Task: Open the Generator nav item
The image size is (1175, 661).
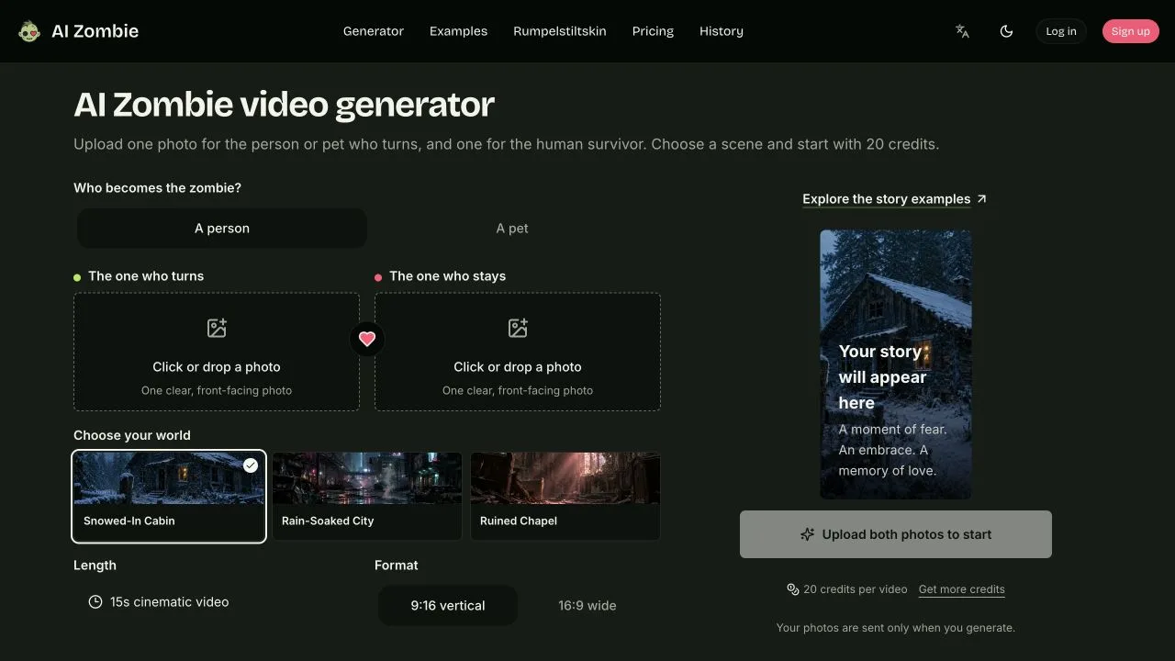Action: (x=374, y=31)
